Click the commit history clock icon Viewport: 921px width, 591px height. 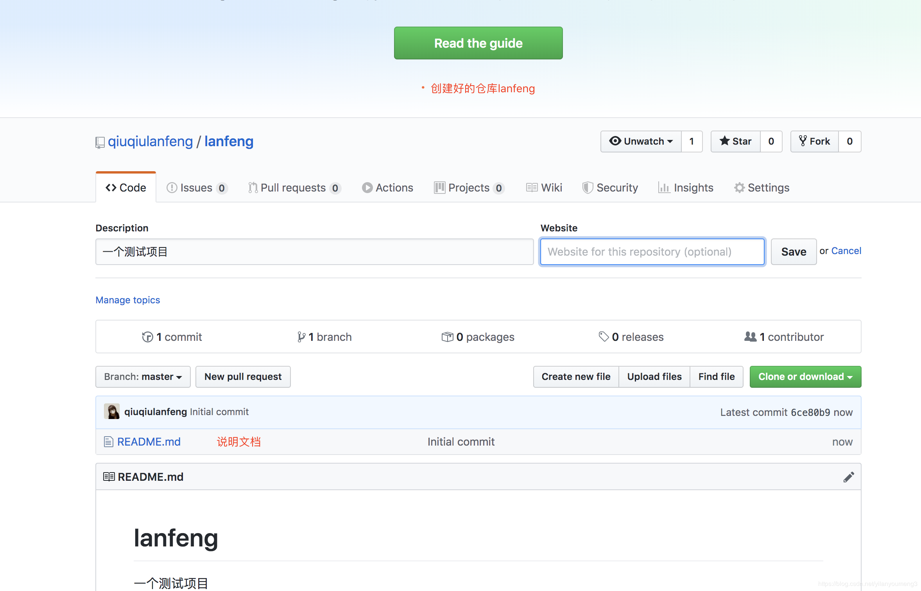click(x=147, y=337)
